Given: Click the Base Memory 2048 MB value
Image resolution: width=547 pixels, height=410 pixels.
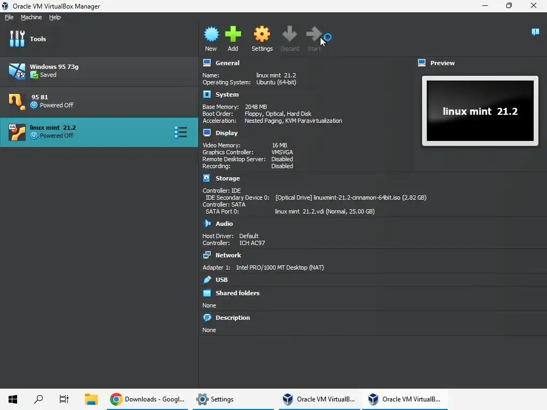Looking at the screenshot, I should tap(256, 107).
